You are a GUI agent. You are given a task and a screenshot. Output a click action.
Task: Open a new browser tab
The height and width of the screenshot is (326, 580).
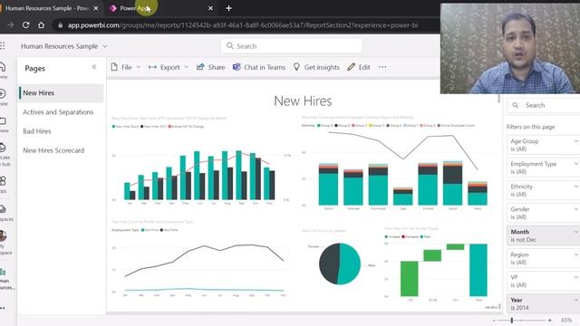[228, 8]
